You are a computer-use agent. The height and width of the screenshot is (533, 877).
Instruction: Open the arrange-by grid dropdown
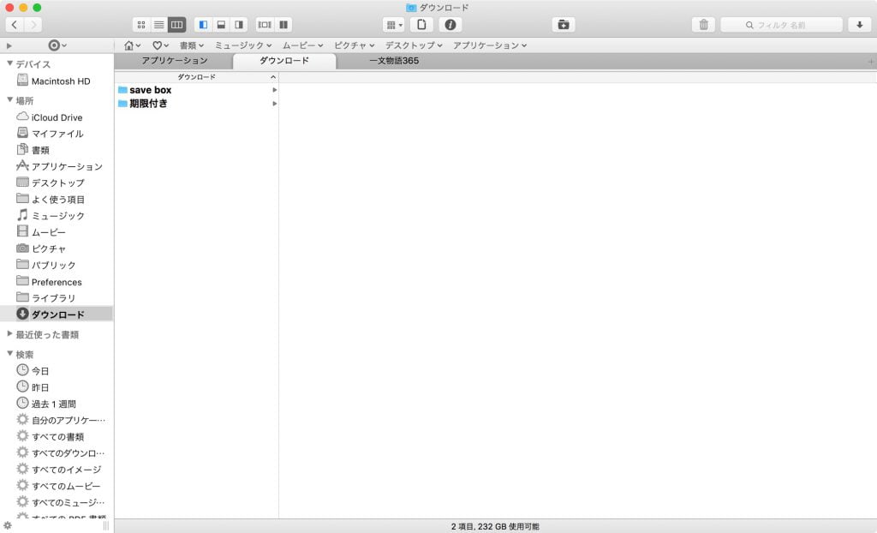tap(394, 25)
